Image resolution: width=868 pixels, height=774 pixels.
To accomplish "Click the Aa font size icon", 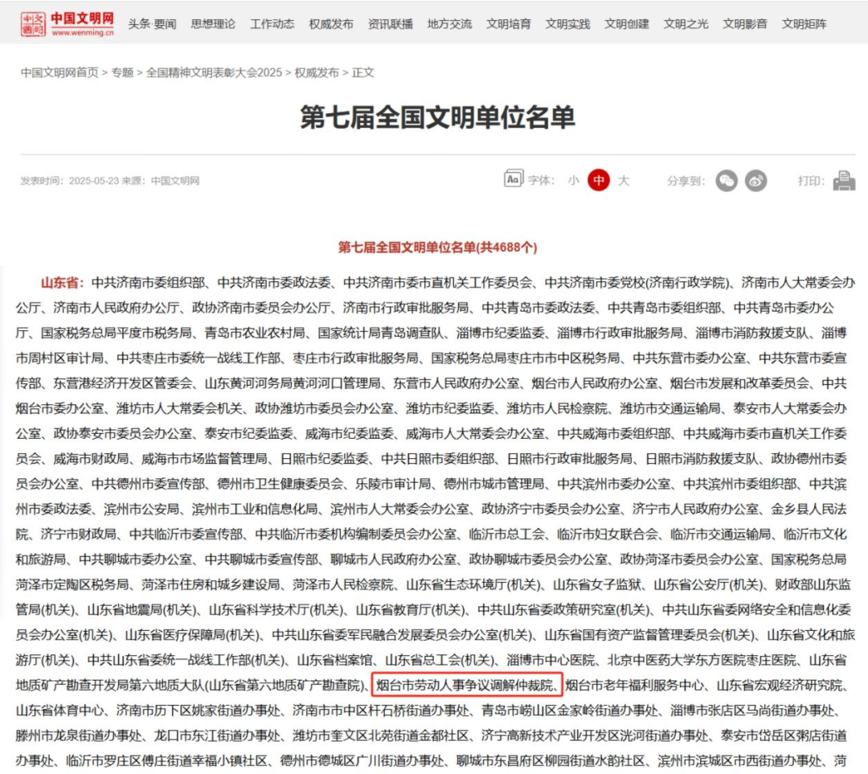I will pyautogui.click(x=513, y=178).
